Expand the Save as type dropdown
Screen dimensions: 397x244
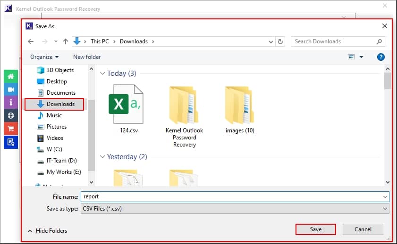point(385,208)
